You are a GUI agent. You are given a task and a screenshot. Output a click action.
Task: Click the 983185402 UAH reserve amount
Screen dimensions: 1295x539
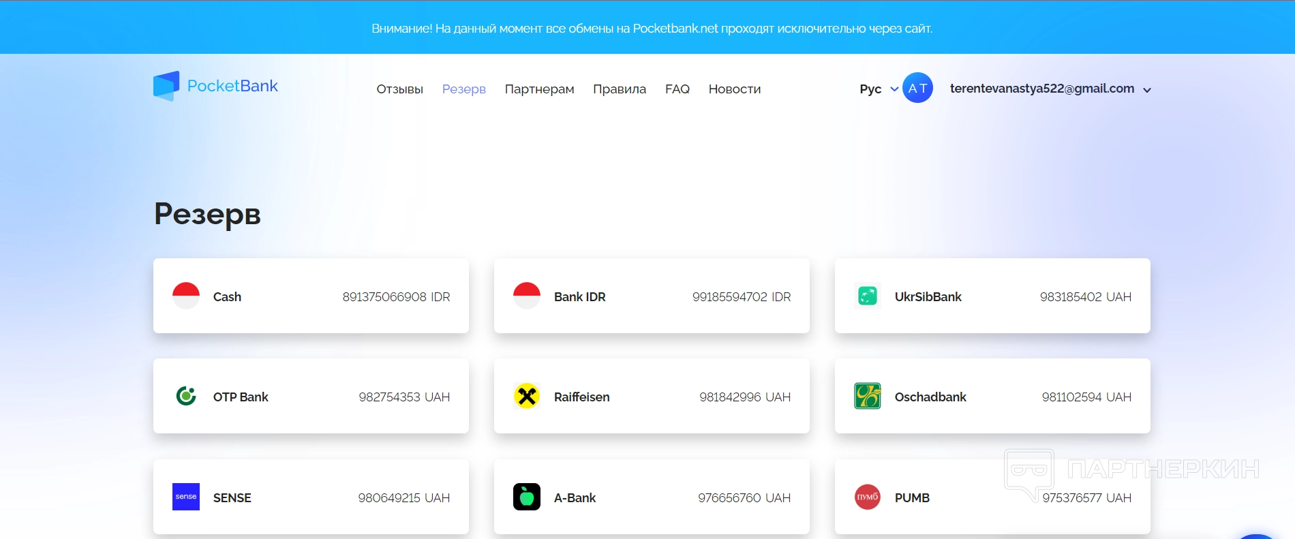[1086, 296]
